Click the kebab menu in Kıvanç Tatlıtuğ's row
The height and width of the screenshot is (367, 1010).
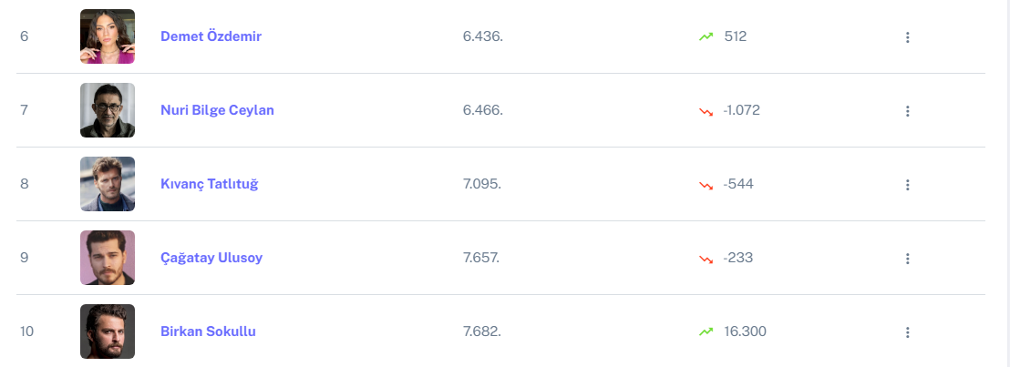pos(907,185)
